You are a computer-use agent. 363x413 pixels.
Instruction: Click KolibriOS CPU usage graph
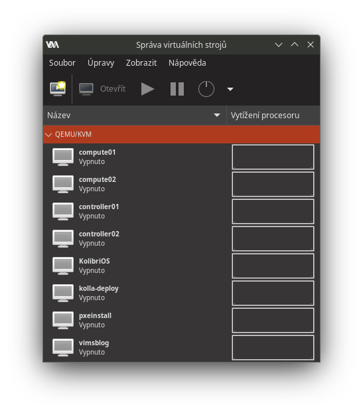[x=273, y=266]
